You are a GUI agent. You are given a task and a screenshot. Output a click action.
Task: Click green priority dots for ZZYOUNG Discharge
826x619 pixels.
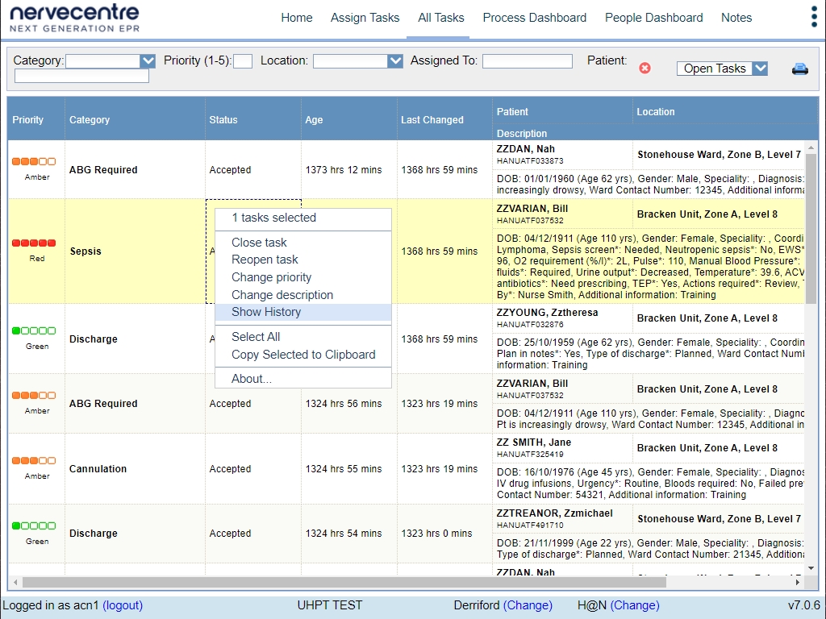pyautogui.click(x=34, y=330)
